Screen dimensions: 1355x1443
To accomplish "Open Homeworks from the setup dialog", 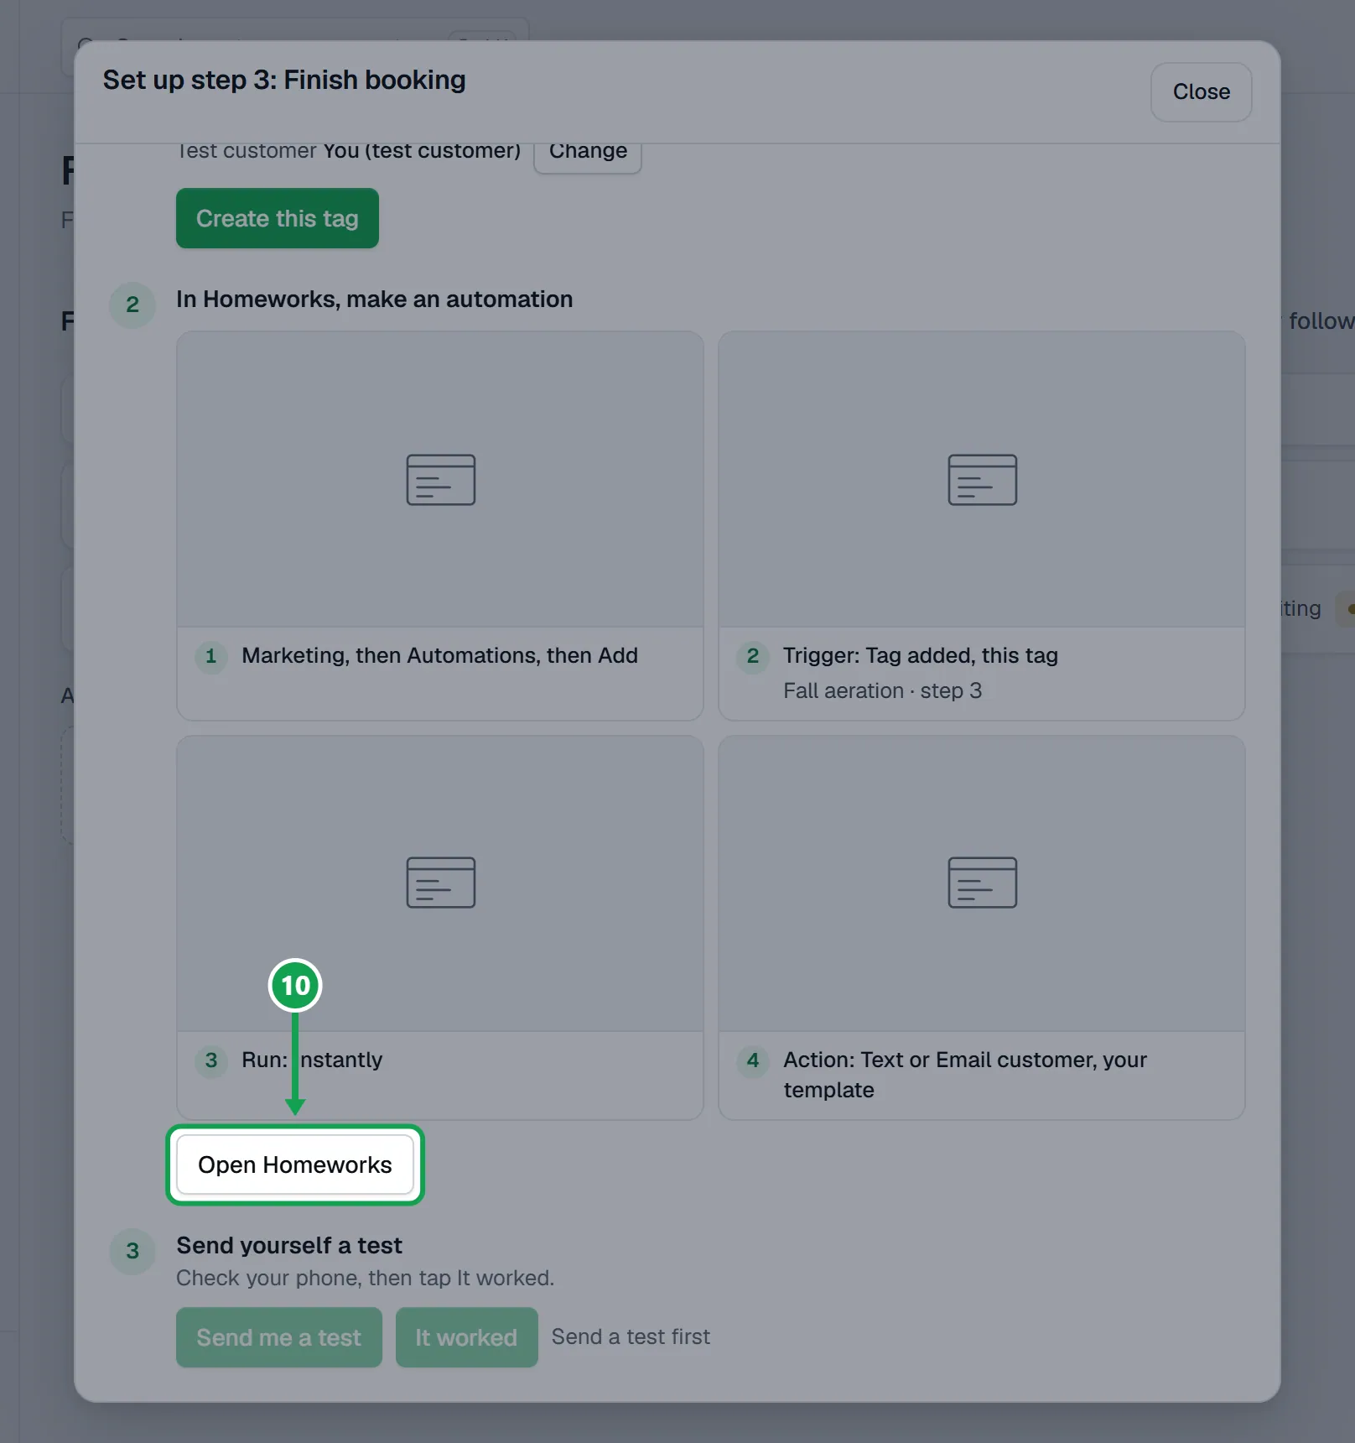I will pos(295,1164).
